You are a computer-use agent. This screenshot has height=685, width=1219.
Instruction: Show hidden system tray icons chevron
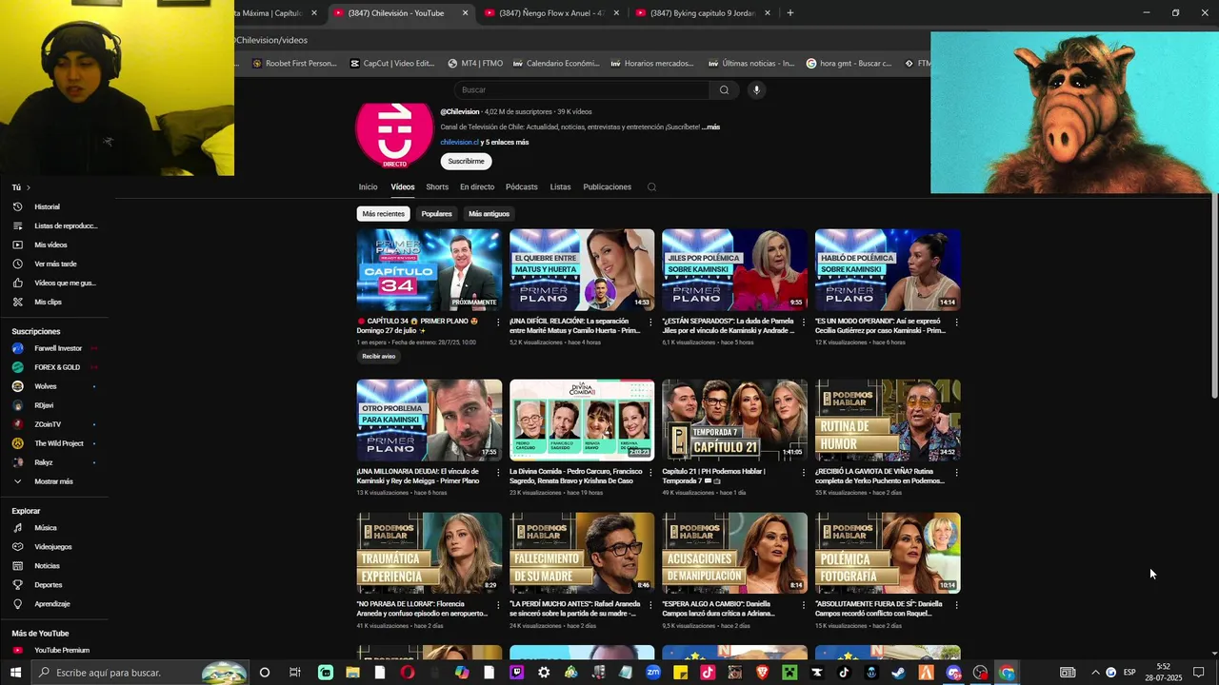[x=1094, y=673]
